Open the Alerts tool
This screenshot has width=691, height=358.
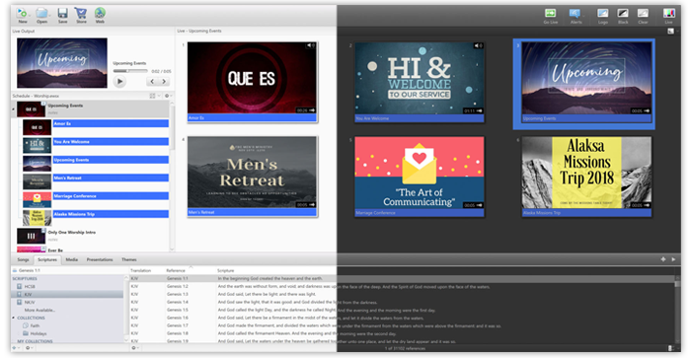(x=575, y=13)
